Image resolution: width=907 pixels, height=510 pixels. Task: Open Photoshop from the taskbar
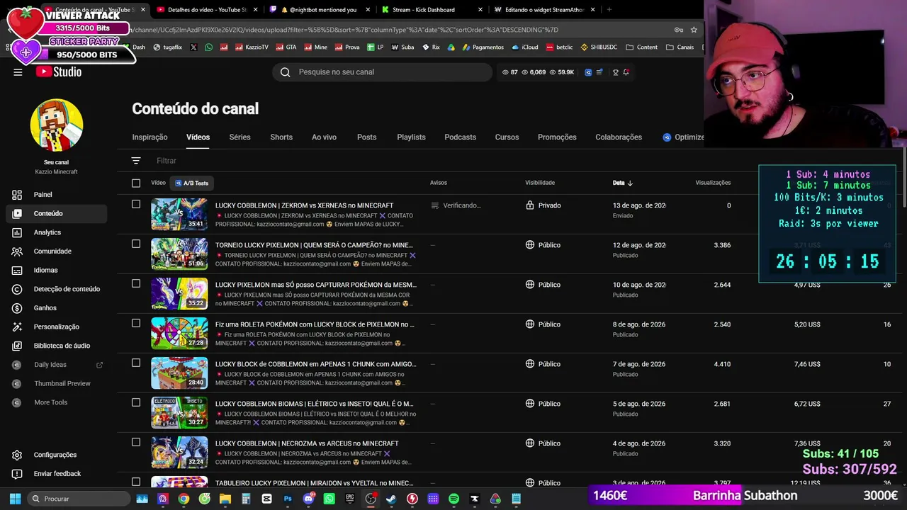pyautogui.click(x=288, y=499)
